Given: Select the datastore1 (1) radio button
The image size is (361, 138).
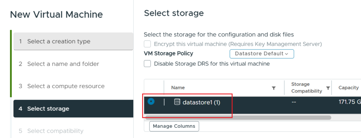Looking at the screenshot, I should click(x=151, y=101).
